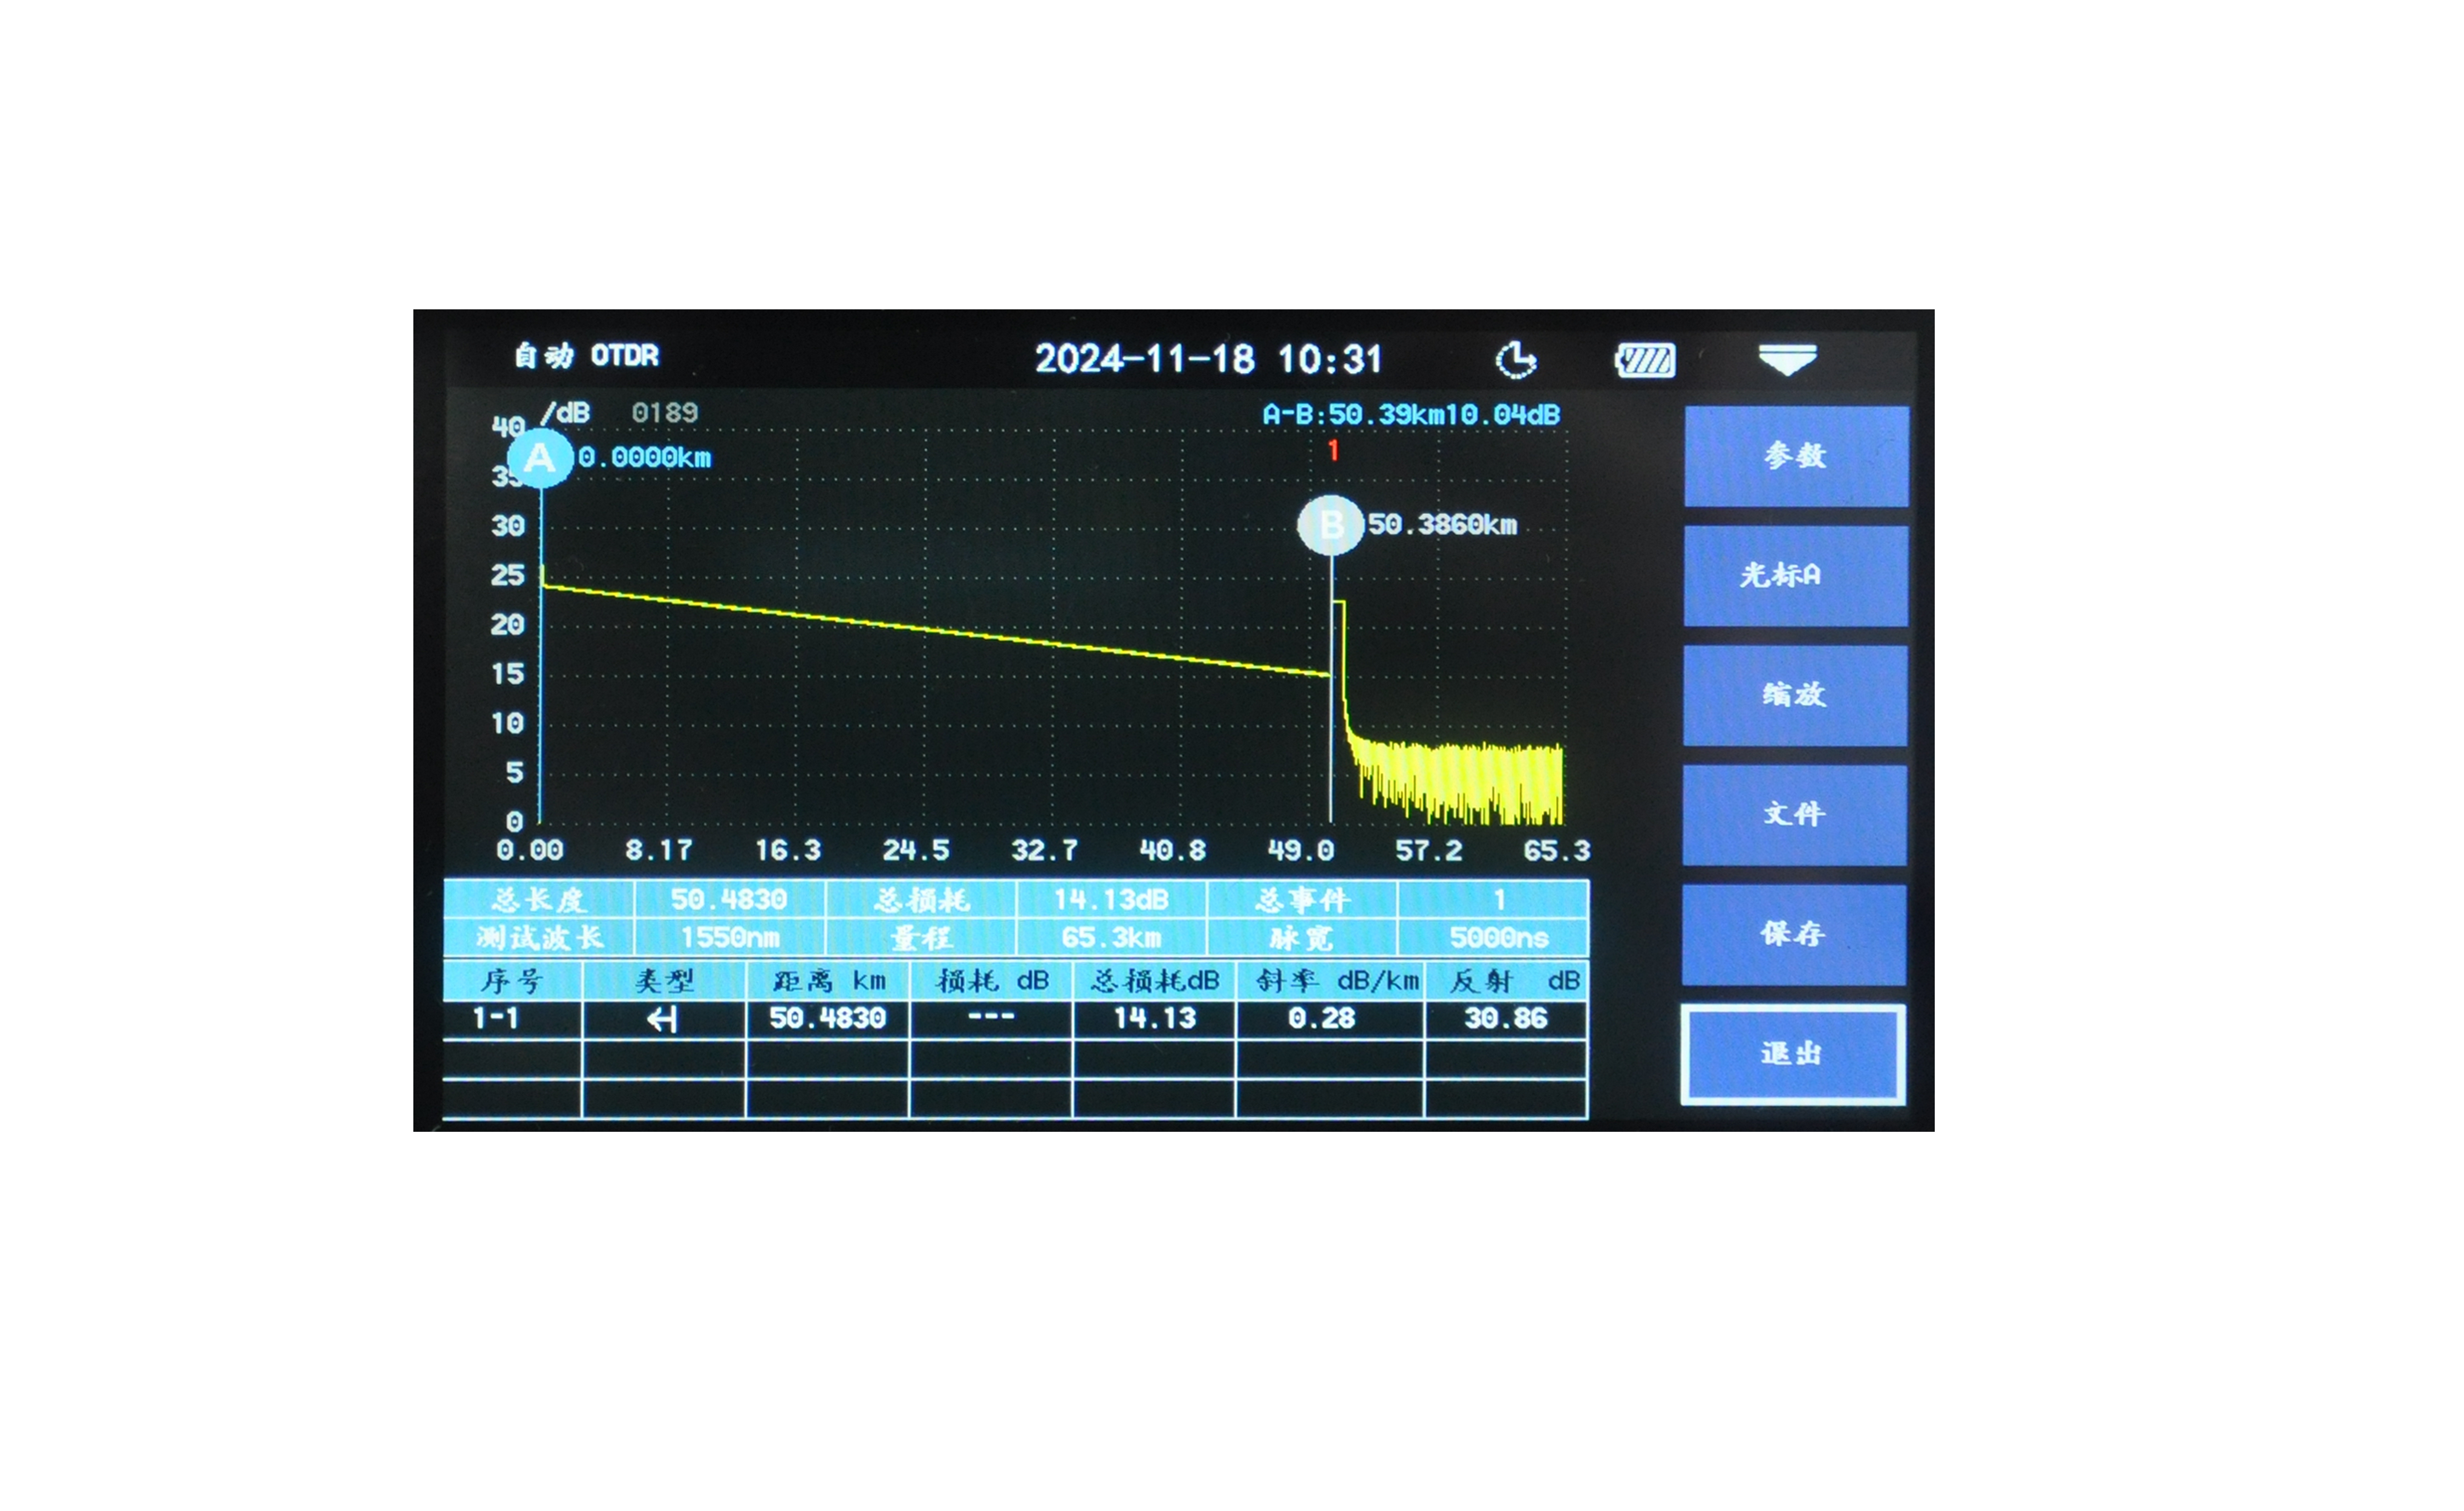
Task: Select the 光标A cursor button
Action: pos(1795,576)
